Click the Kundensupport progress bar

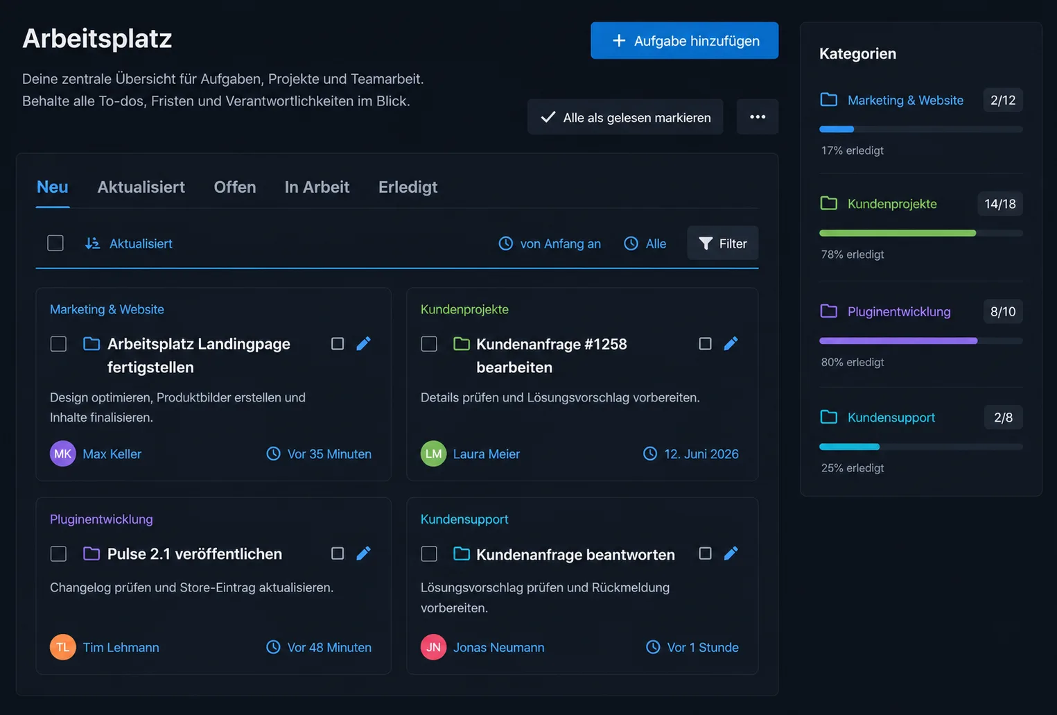[x=921, y=447]
